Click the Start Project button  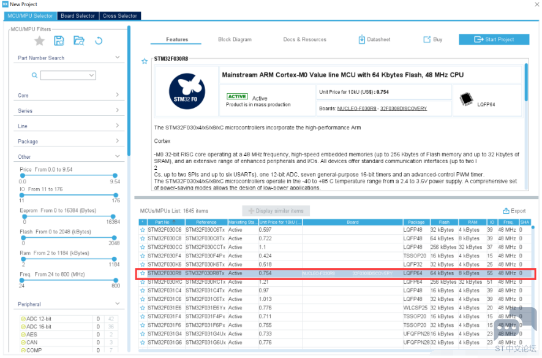point(494,39)
